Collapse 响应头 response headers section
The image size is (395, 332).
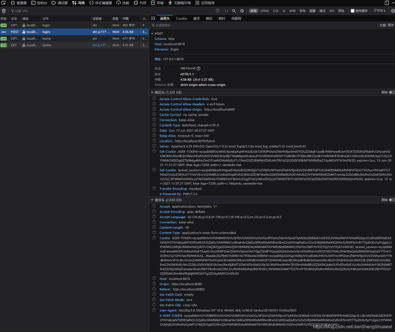coord(152,92)
